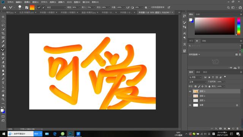Toggle lock all for layer
The image size is (243, 137).
[209, 86]
